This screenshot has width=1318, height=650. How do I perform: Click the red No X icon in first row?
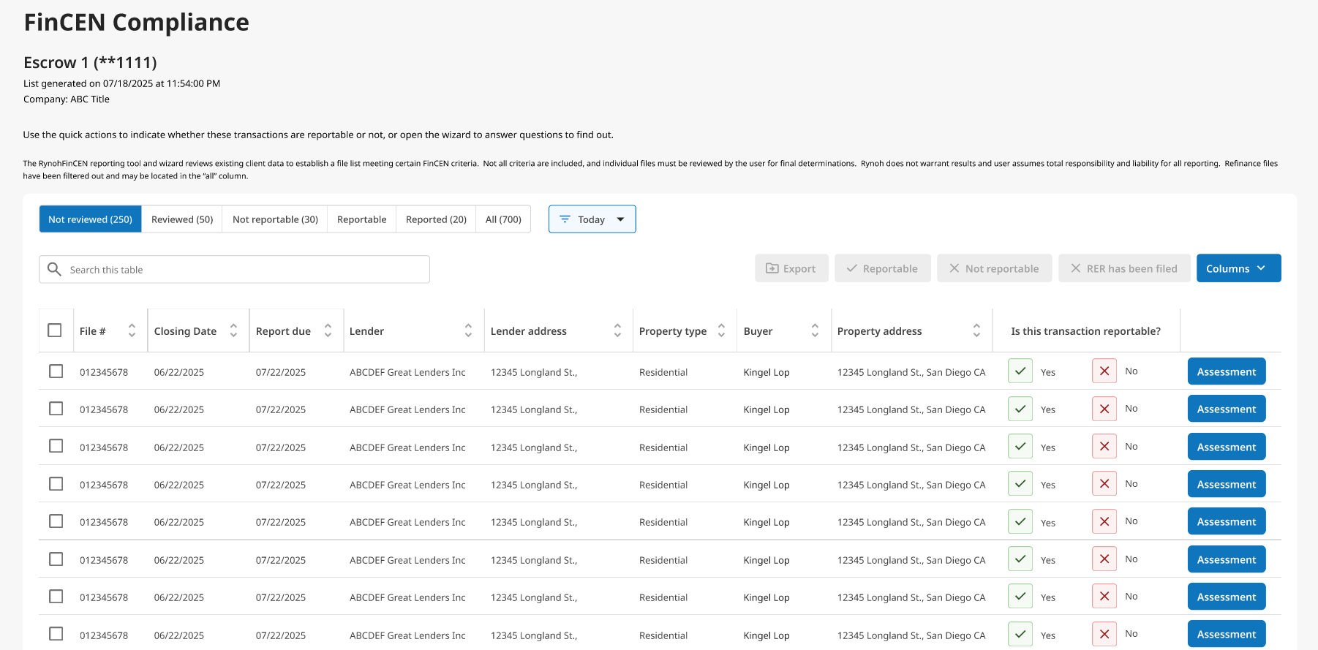[x=1104, y=371]
